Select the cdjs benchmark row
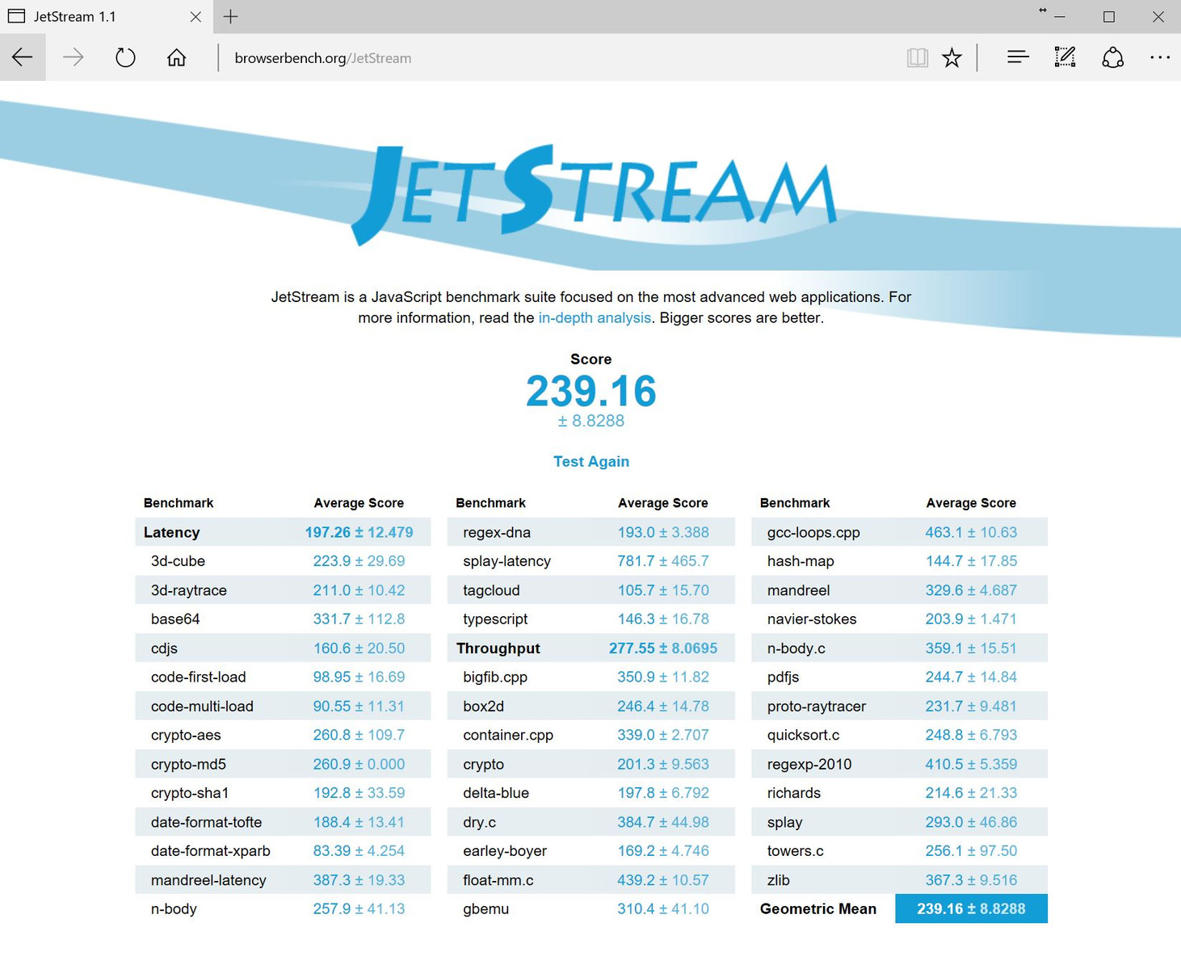The height and width of the screenshot is (969, 1181). 283,648
